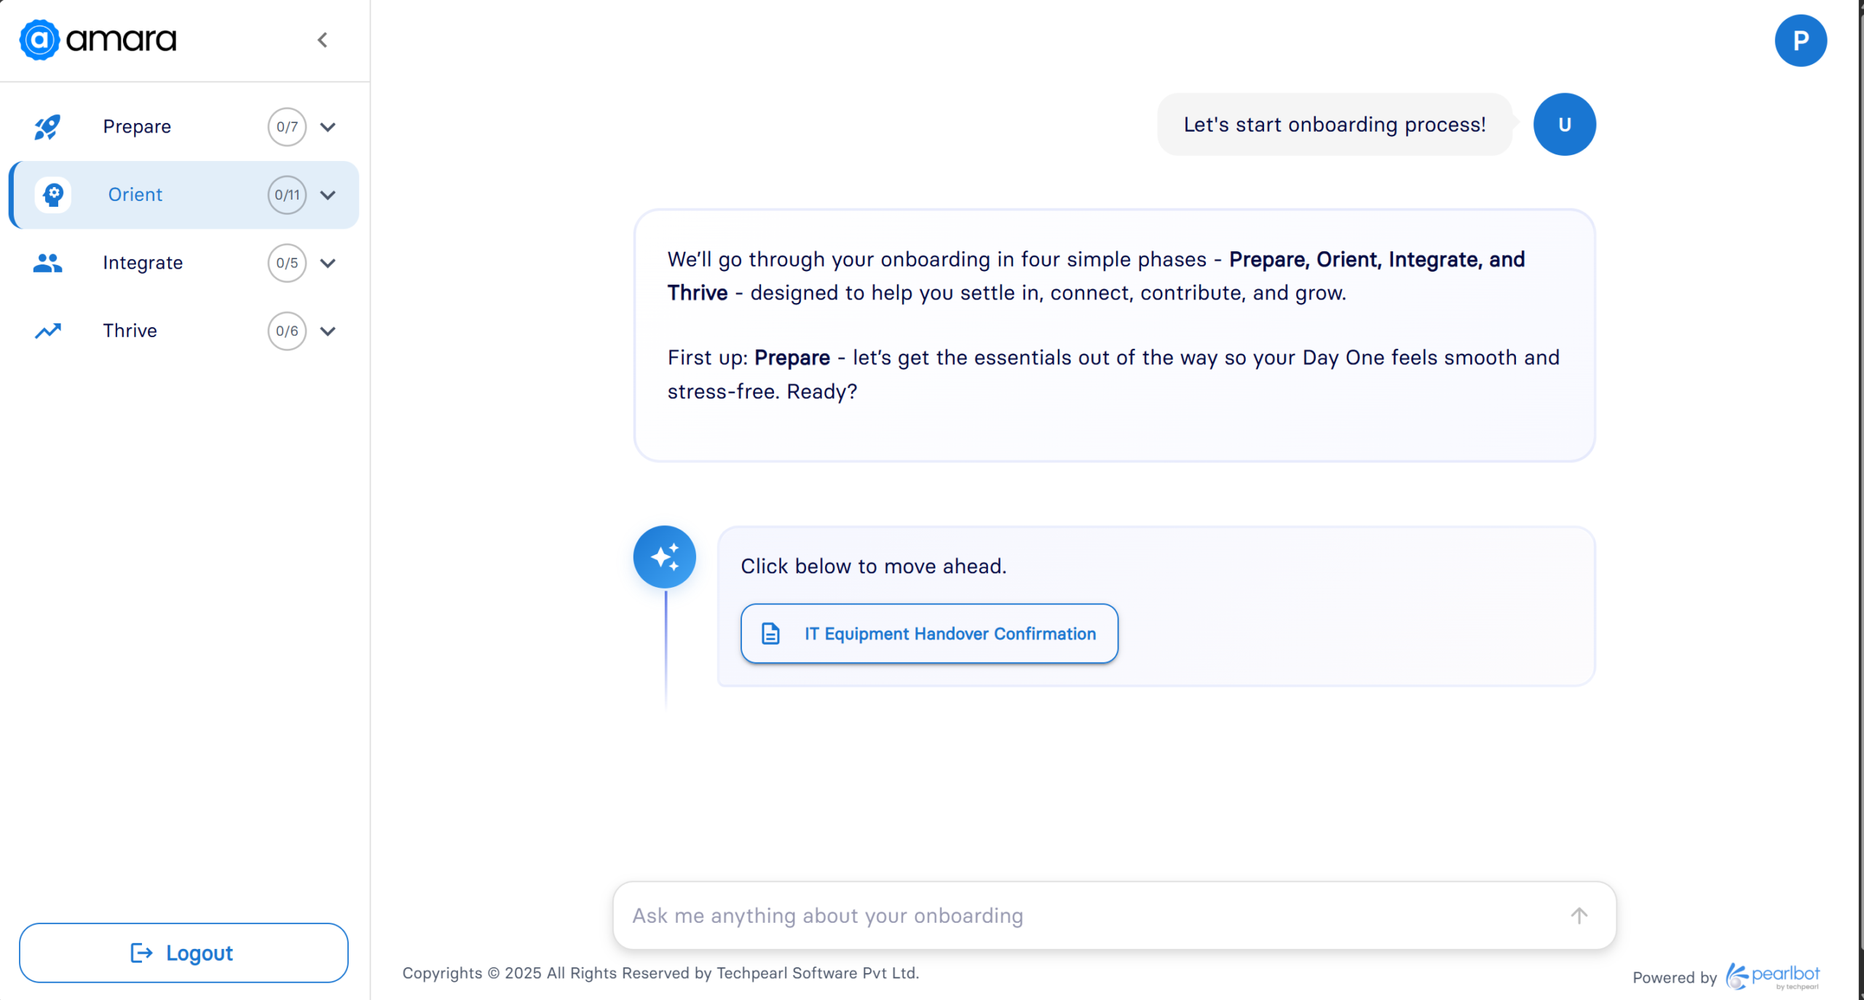
Task: Expand the Prepare phase chevron
Action: 328,127
